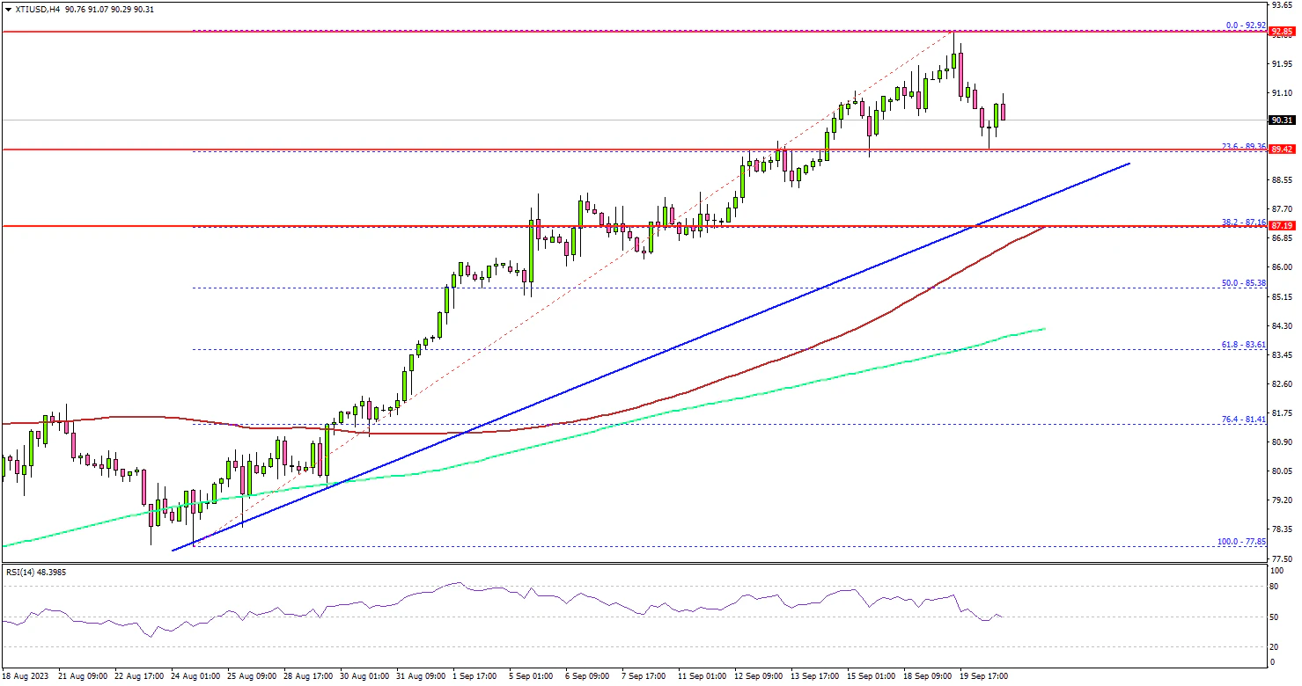The image size is (1302, 686).
Task: Select the red 89.42 price tag
Action: (1281, 150)
